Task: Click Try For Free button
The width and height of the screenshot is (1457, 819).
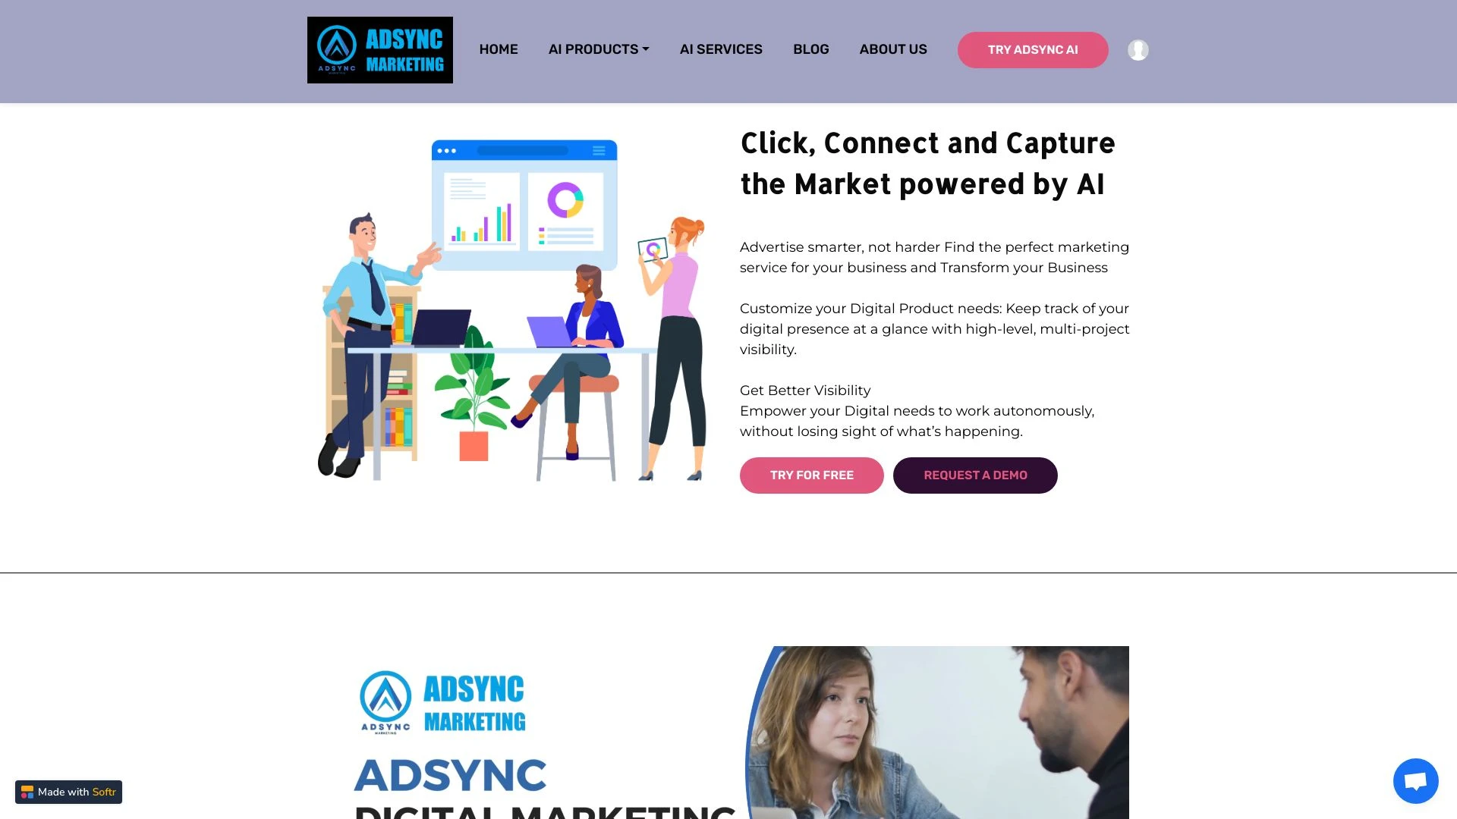Action: point(811,475)
